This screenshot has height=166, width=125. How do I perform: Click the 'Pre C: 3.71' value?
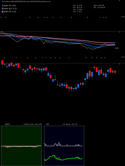coord(78,12)
